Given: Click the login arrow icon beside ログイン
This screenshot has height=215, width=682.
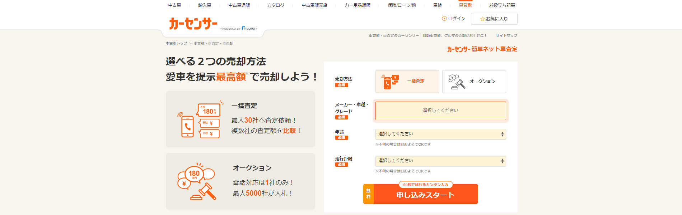Looking at the screenshot, I should 444,19.
